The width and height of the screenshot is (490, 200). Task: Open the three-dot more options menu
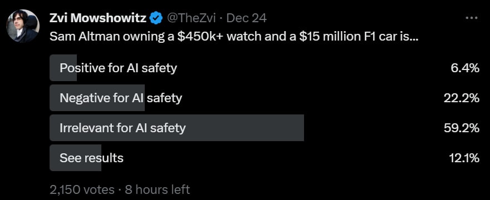click(472, 18)
